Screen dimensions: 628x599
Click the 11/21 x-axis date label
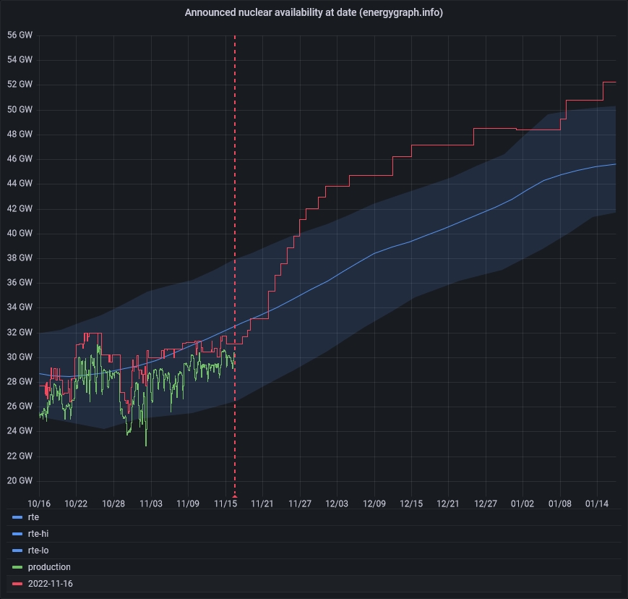[x=262, y=504]
